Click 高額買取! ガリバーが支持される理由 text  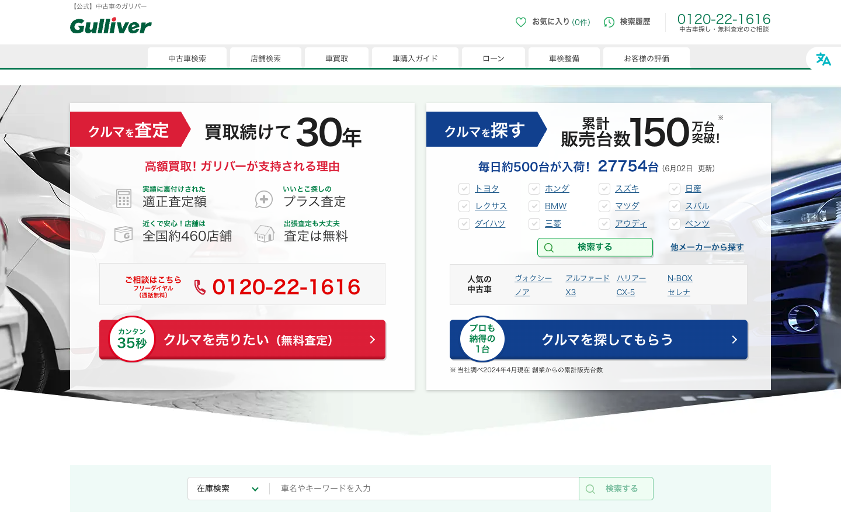(x=242, y=167)
